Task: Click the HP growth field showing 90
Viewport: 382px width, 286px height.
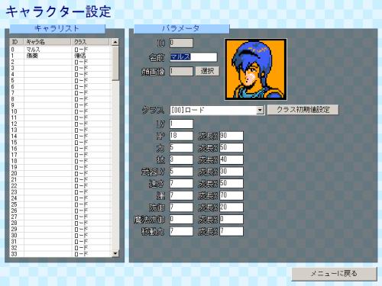Action: [231, 136]
